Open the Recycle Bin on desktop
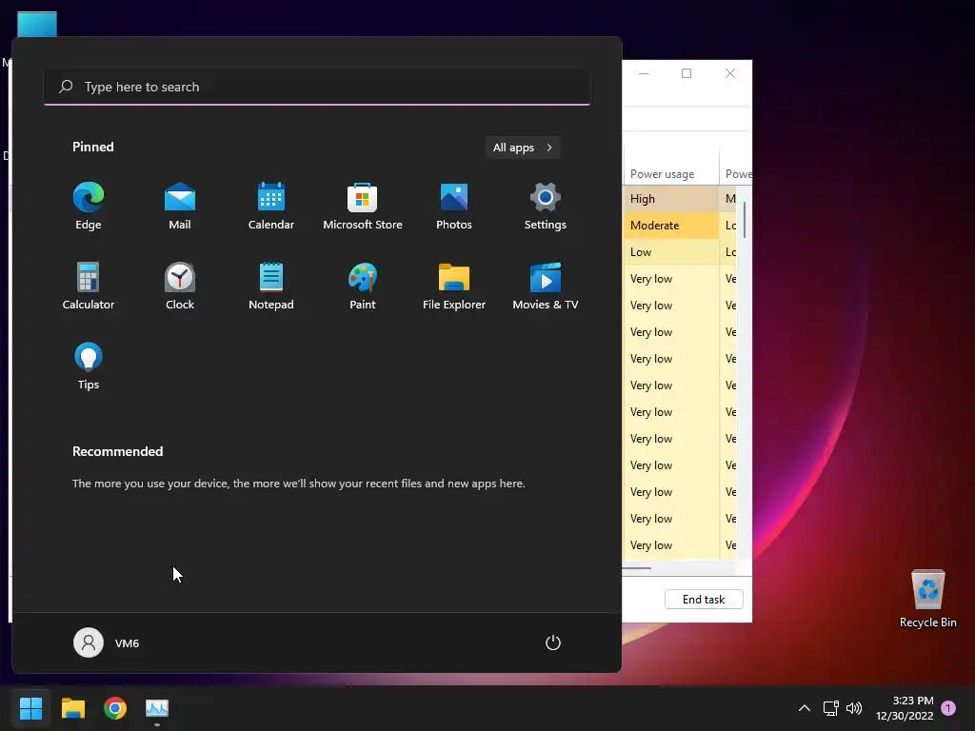This screenshot has height=731, width=975. point(927,600)
